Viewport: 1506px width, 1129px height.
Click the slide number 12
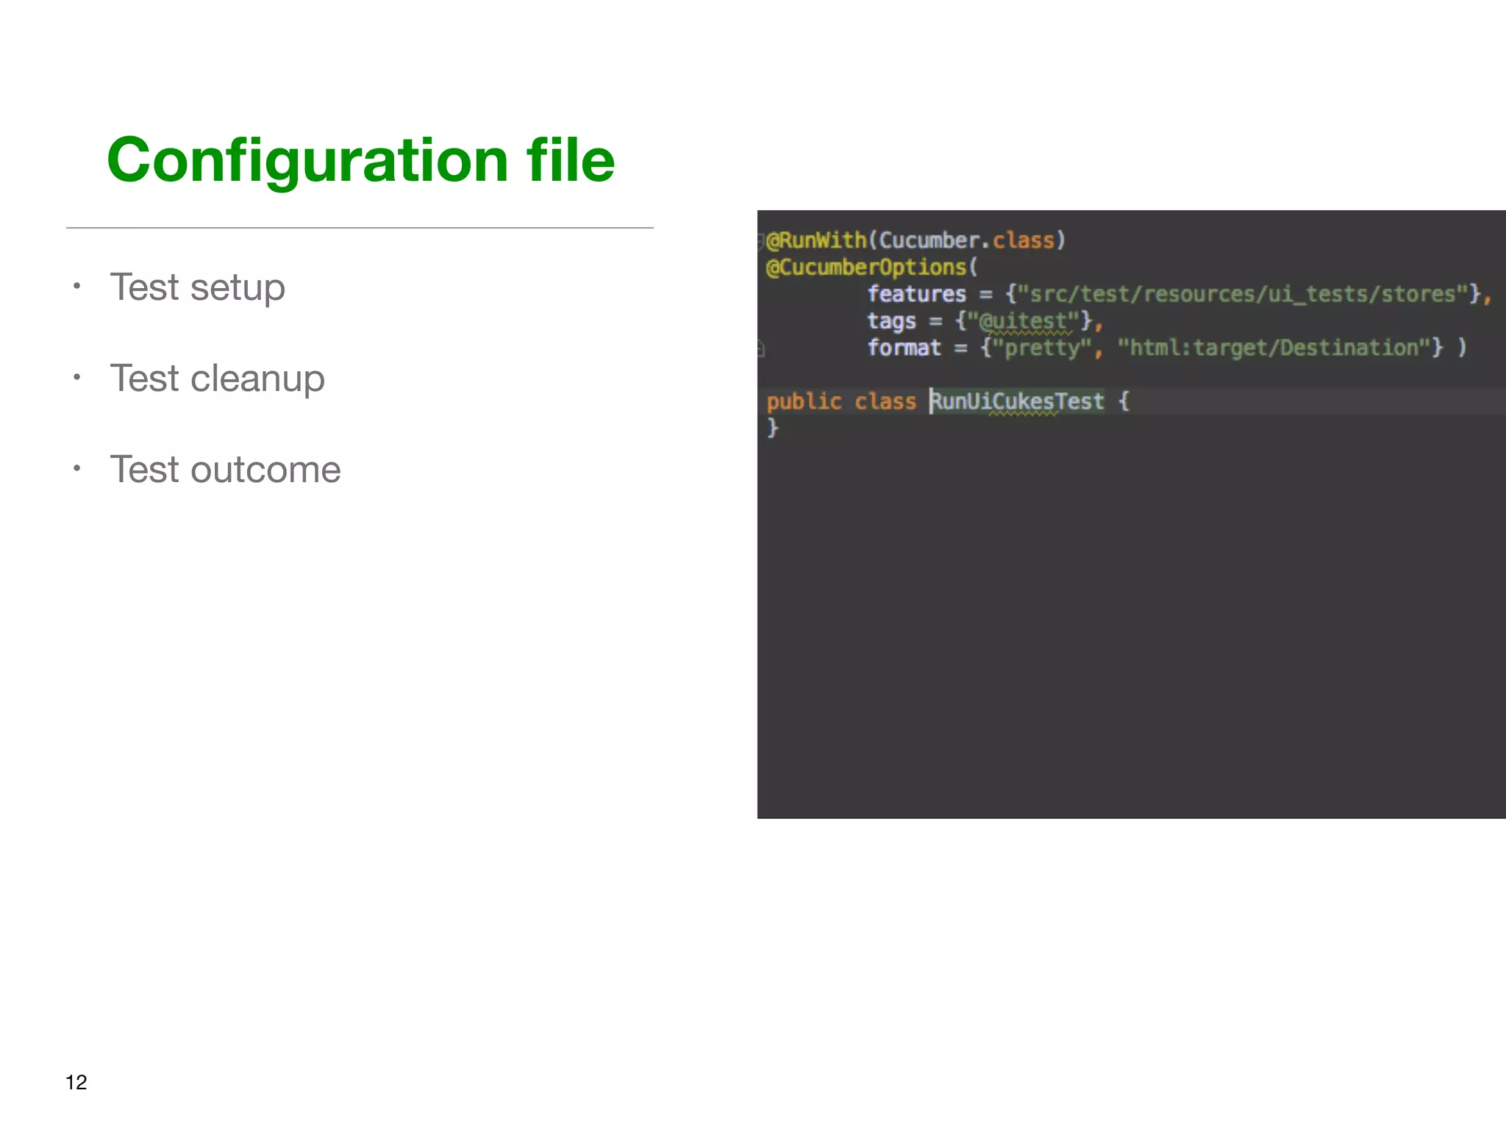click(x=76, y=1082)
